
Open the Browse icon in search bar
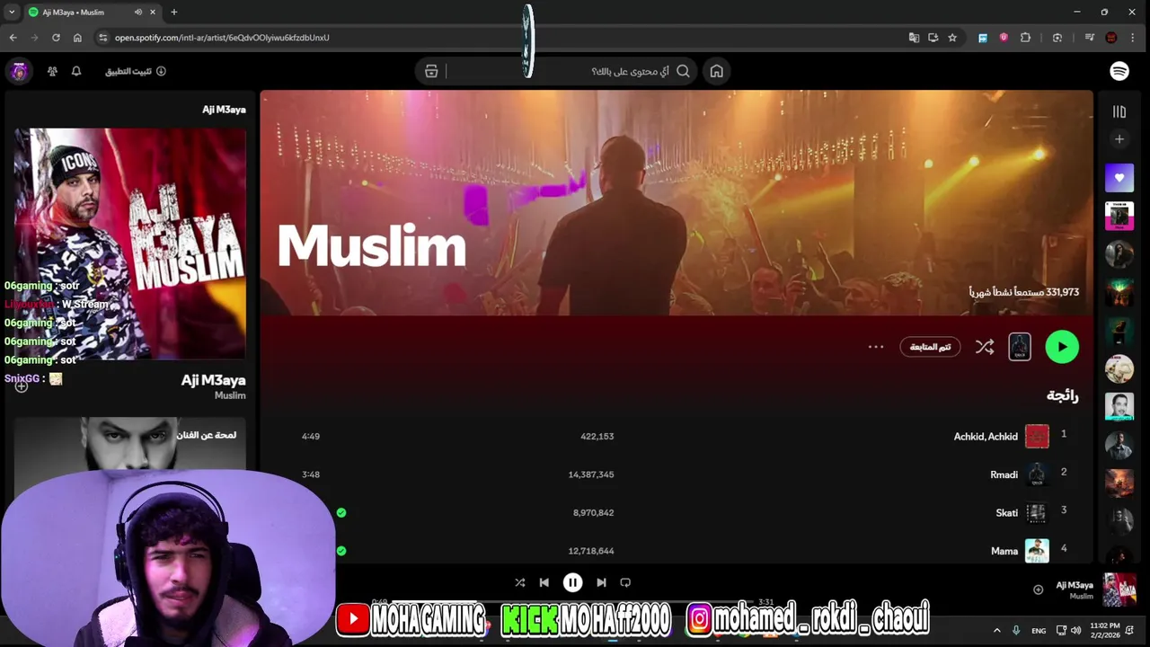pos(431,71)
